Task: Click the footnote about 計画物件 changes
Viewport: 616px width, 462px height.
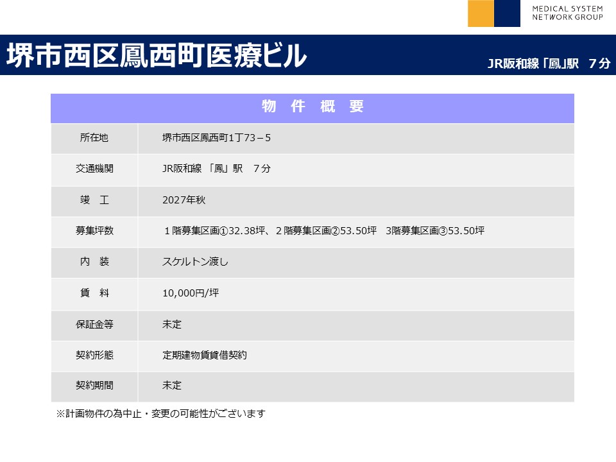Action: (x=161, y=414)
